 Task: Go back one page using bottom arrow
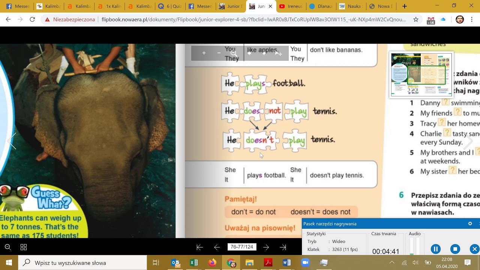[217, 247]
